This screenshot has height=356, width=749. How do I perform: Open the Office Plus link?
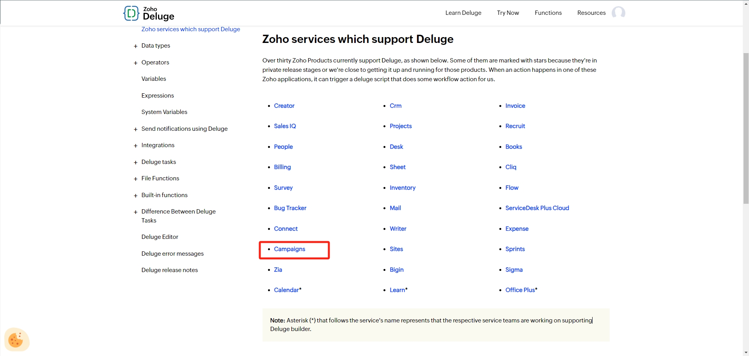pyautogui.click(x=520, y=290)
